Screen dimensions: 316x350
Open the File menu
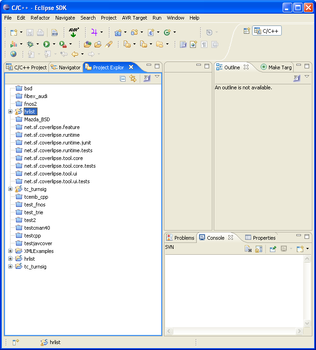tap(8, 18)
